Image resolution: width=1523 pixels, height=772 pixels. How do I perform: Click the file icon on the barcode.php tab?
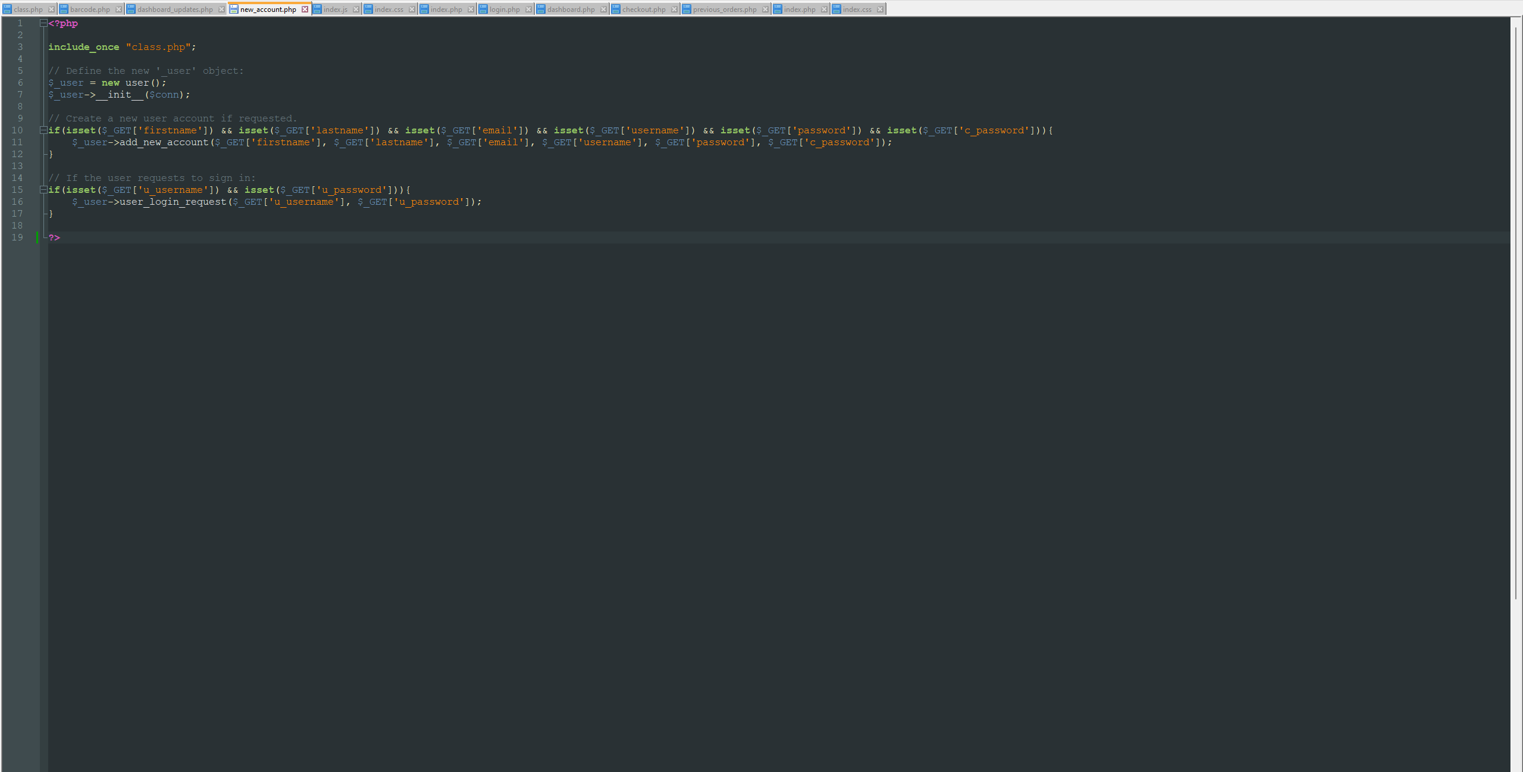(x=64, y=9)
